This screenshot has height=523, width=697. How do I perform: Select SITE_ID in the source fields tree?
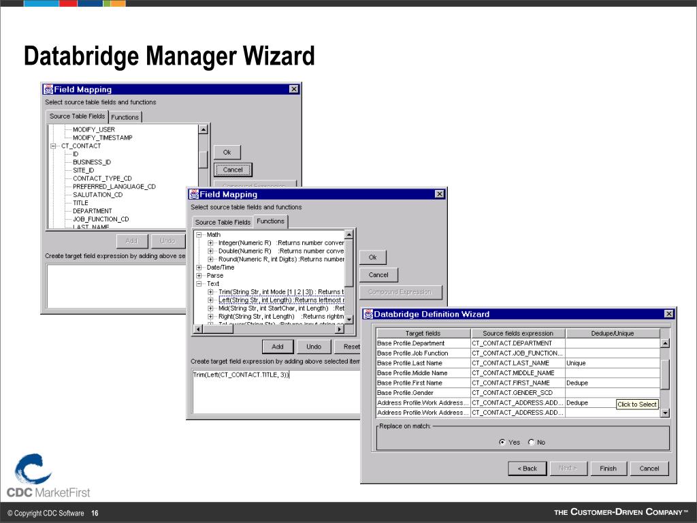tap(84, 170)
